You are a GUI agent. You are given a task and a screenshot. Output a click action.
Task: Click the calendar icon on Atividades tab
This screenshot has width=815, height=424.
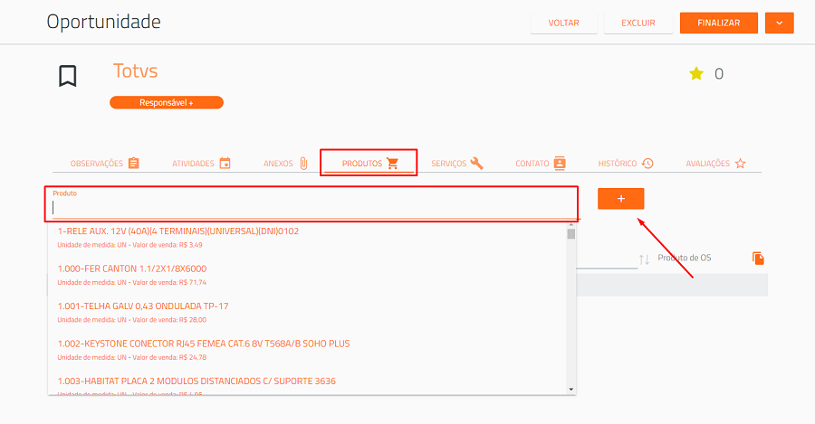(x=225, y=163)
